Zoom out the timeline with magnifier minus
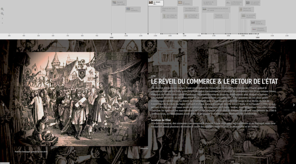 click(2, 14)
